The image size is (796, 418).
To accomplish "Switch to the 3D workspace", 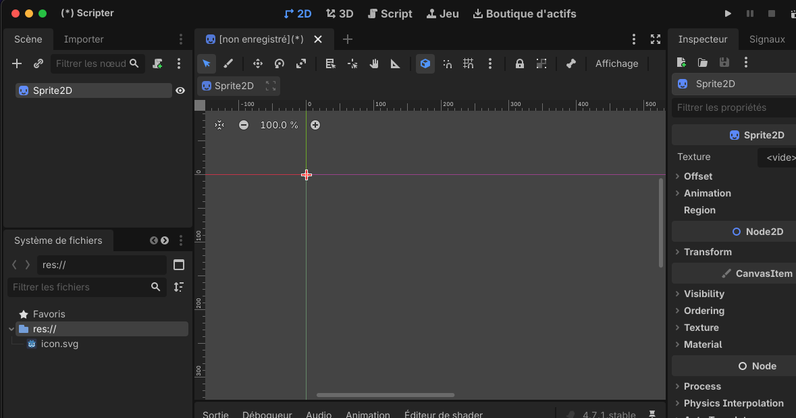I will tap(340, 14).
